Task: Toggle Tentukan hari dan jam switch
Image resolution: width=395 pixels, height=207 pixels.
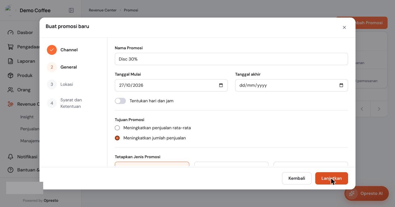Action: (120, 101)
